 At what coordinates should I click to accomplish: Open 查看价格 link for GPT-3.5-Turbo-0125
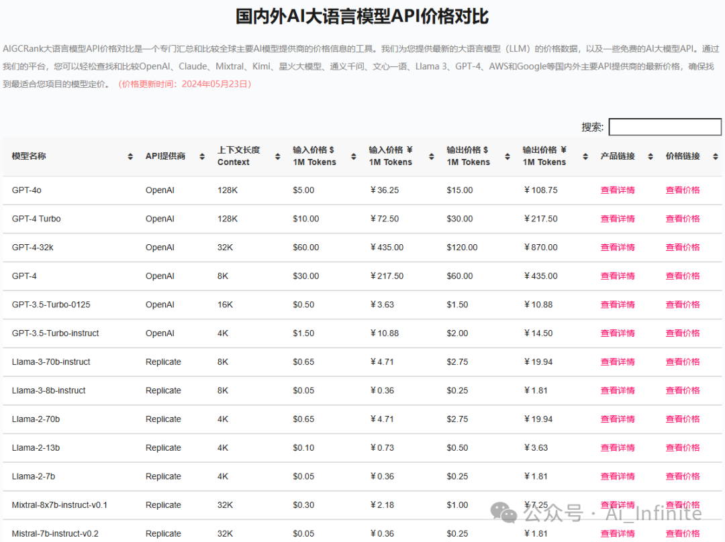[683, 305]
